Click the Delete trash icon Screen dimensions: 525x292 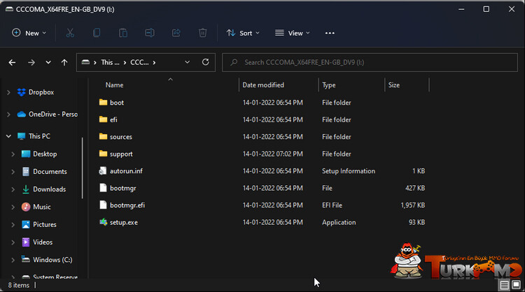[202, 33]
